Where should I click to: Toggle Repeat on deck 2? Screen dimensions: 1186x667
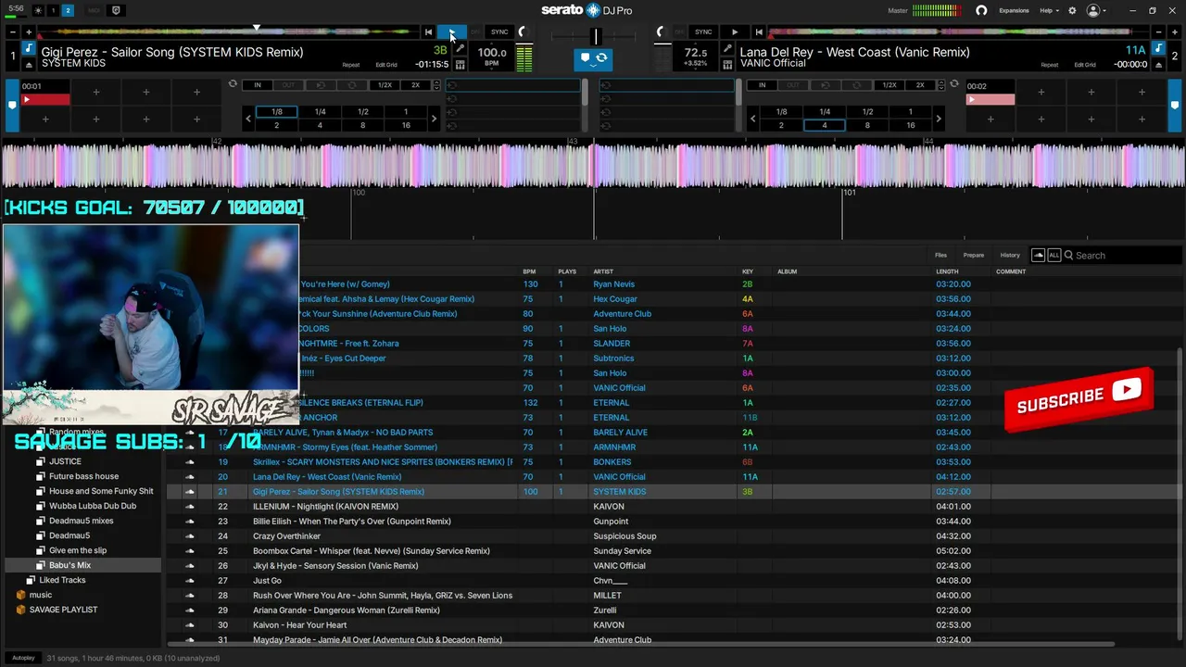click(x=1049, y=65)
